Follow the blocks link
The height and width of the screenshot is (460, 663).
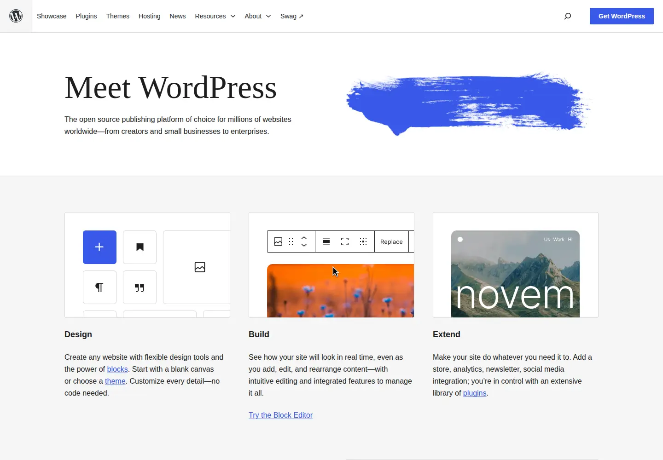click(117, 369)
